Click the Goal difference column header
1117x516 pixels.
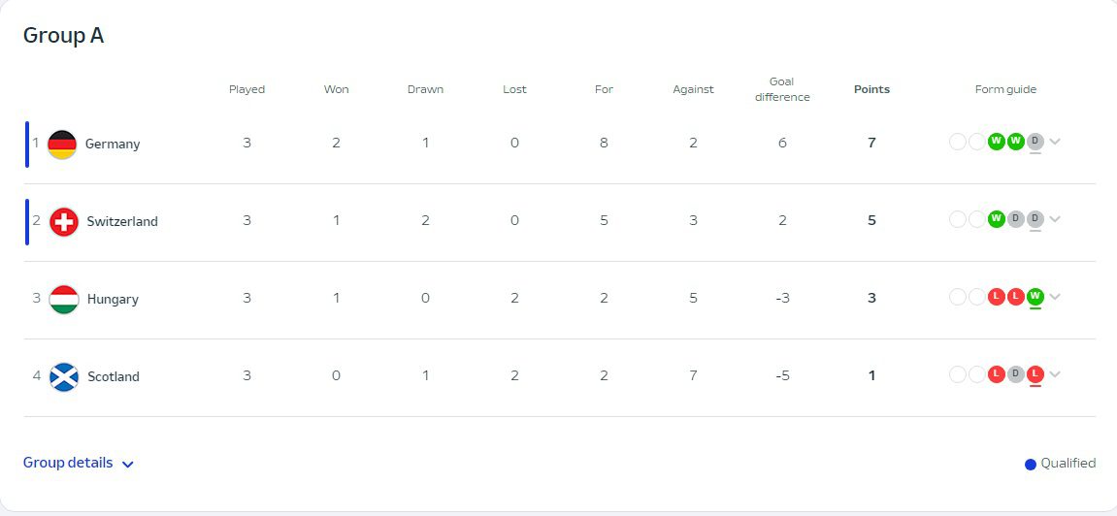pyautogui.click(x=782, y=89)
